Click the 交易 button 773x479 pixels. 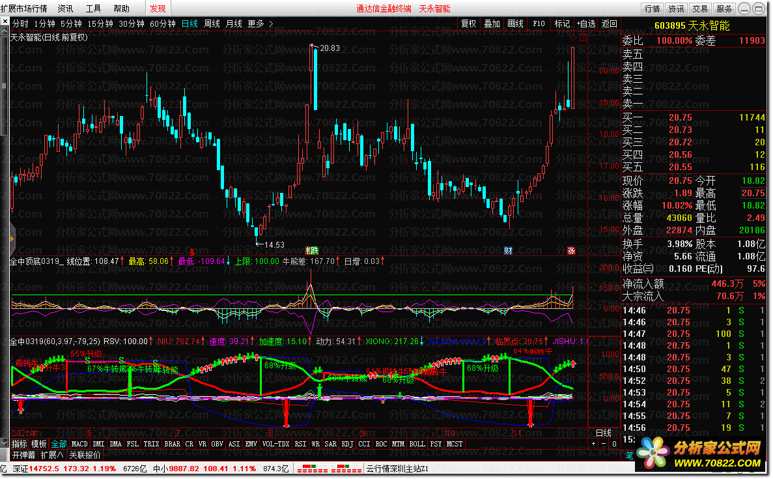point(699,9)
